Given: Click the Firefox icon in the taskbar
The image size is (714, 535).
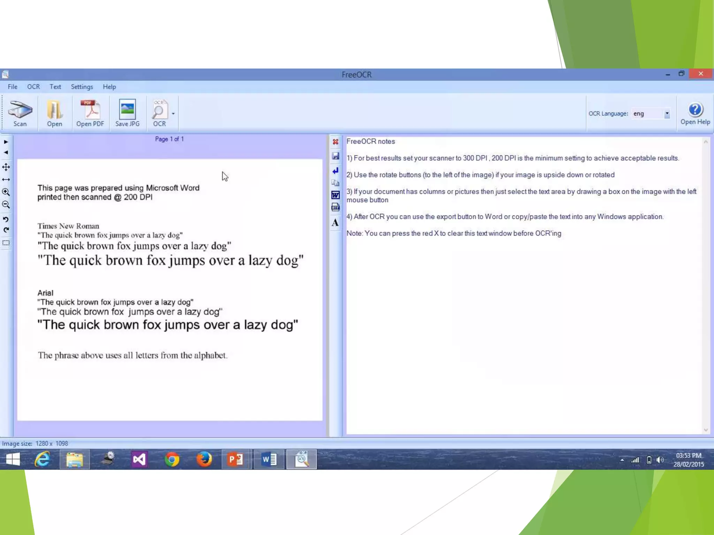Looking at the screenshot, I should (204, 459).
